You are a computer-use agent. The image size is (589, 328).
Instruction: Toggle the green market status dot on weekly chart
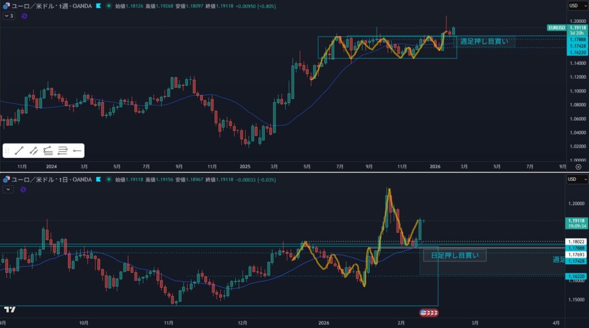[x=109, y=6]
